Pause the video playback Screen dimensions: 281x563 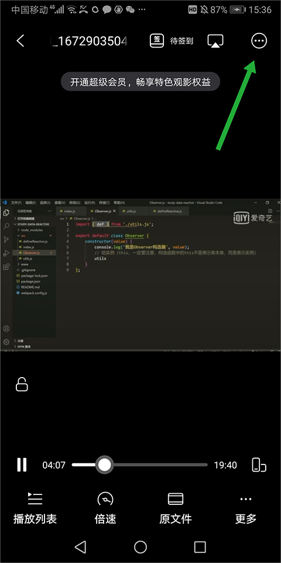click(22, 465)
